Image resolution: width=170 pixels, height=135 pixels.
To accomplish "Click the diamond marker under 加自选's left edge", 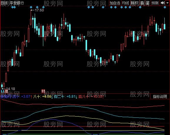I will pos(111,7).
